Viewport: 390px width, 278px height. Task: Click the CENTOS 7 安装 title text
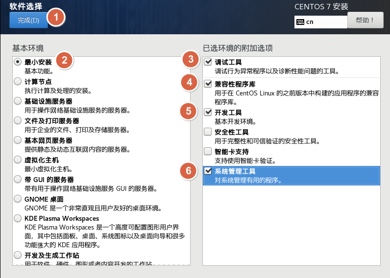(x=321, y=7)
